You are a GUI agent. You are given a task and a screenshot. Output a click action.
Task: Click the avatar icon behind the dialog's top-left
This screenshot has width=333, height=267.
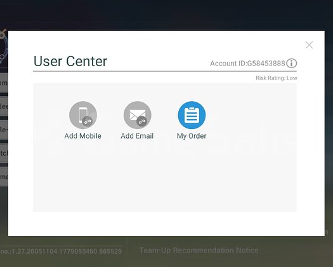pyautogui.click(x=4, y=46)
